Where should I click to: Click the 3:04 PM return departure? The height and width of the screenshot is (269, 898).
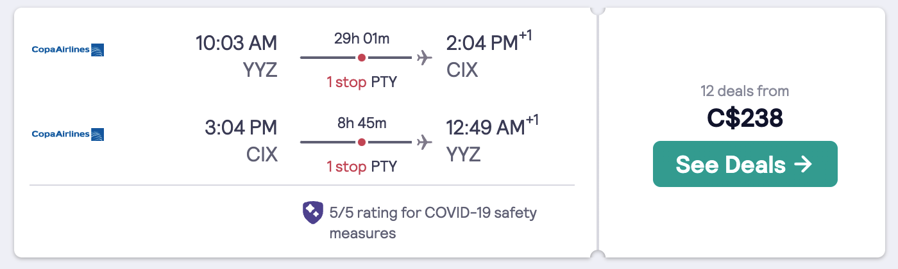241,127
